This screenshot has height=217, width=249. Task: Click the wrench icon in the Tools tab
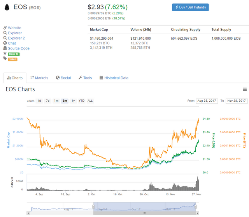click(81, 78)
